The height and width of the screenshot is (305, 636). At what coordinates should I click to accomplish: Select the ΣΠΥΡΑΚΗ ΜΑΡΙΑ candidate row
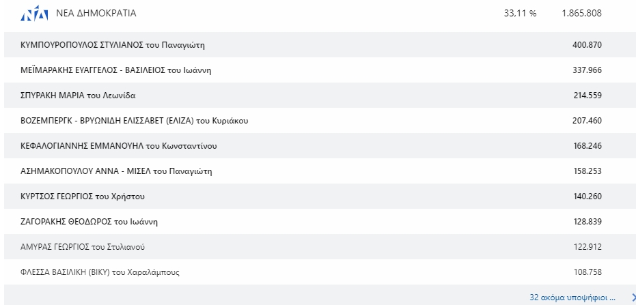point(83,95)
